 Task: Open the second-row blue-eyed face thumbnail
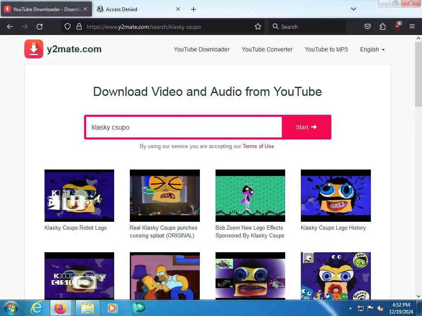click(250, 276)
